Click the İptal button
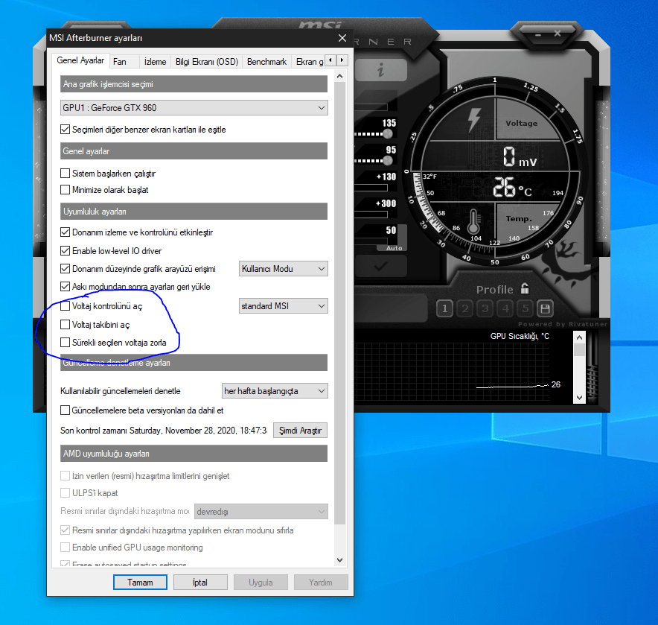This screenshot has height=625, width=658. click(200, 582)
